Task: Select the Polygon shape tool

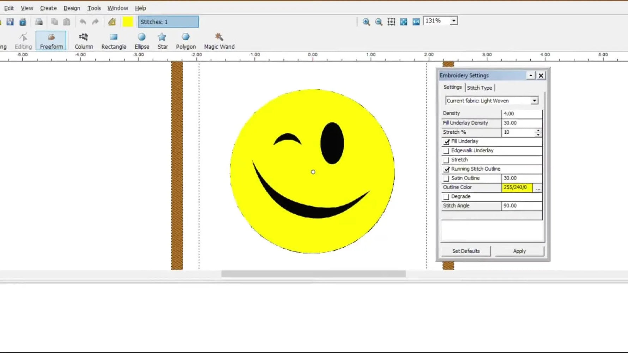Action: (x=186, y=41)
